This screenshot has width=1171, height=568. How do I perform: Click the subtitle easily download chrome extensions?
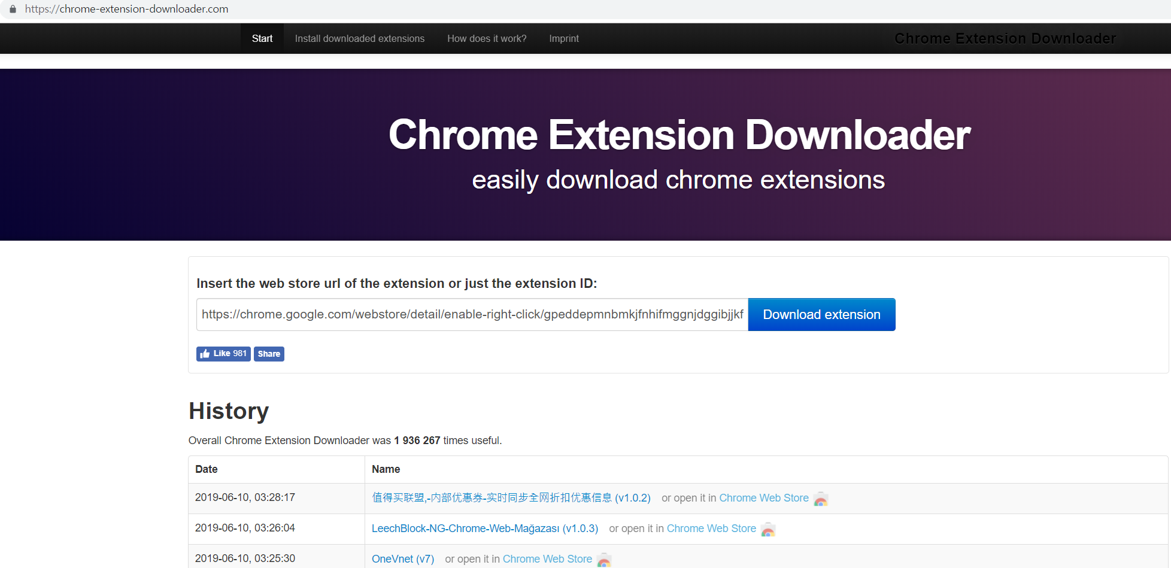(678, 180)
